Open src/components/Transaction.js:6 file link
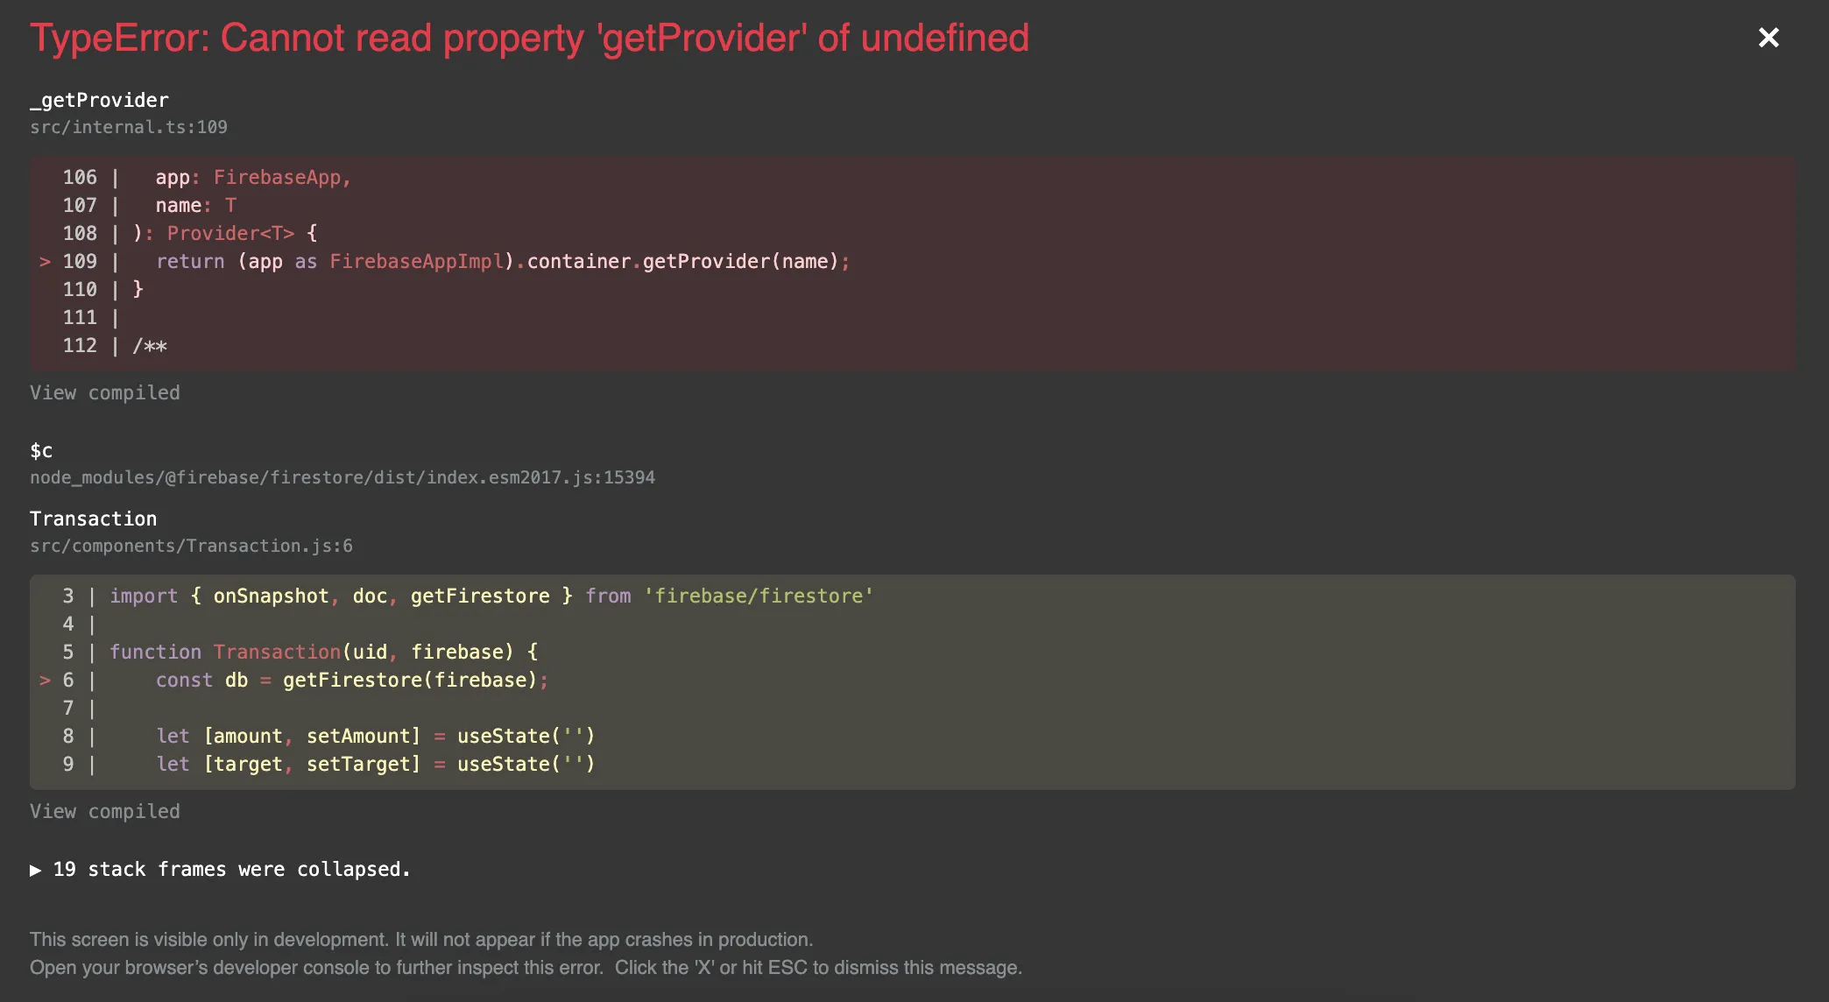1829x1002 pixels. pos(191,546)
